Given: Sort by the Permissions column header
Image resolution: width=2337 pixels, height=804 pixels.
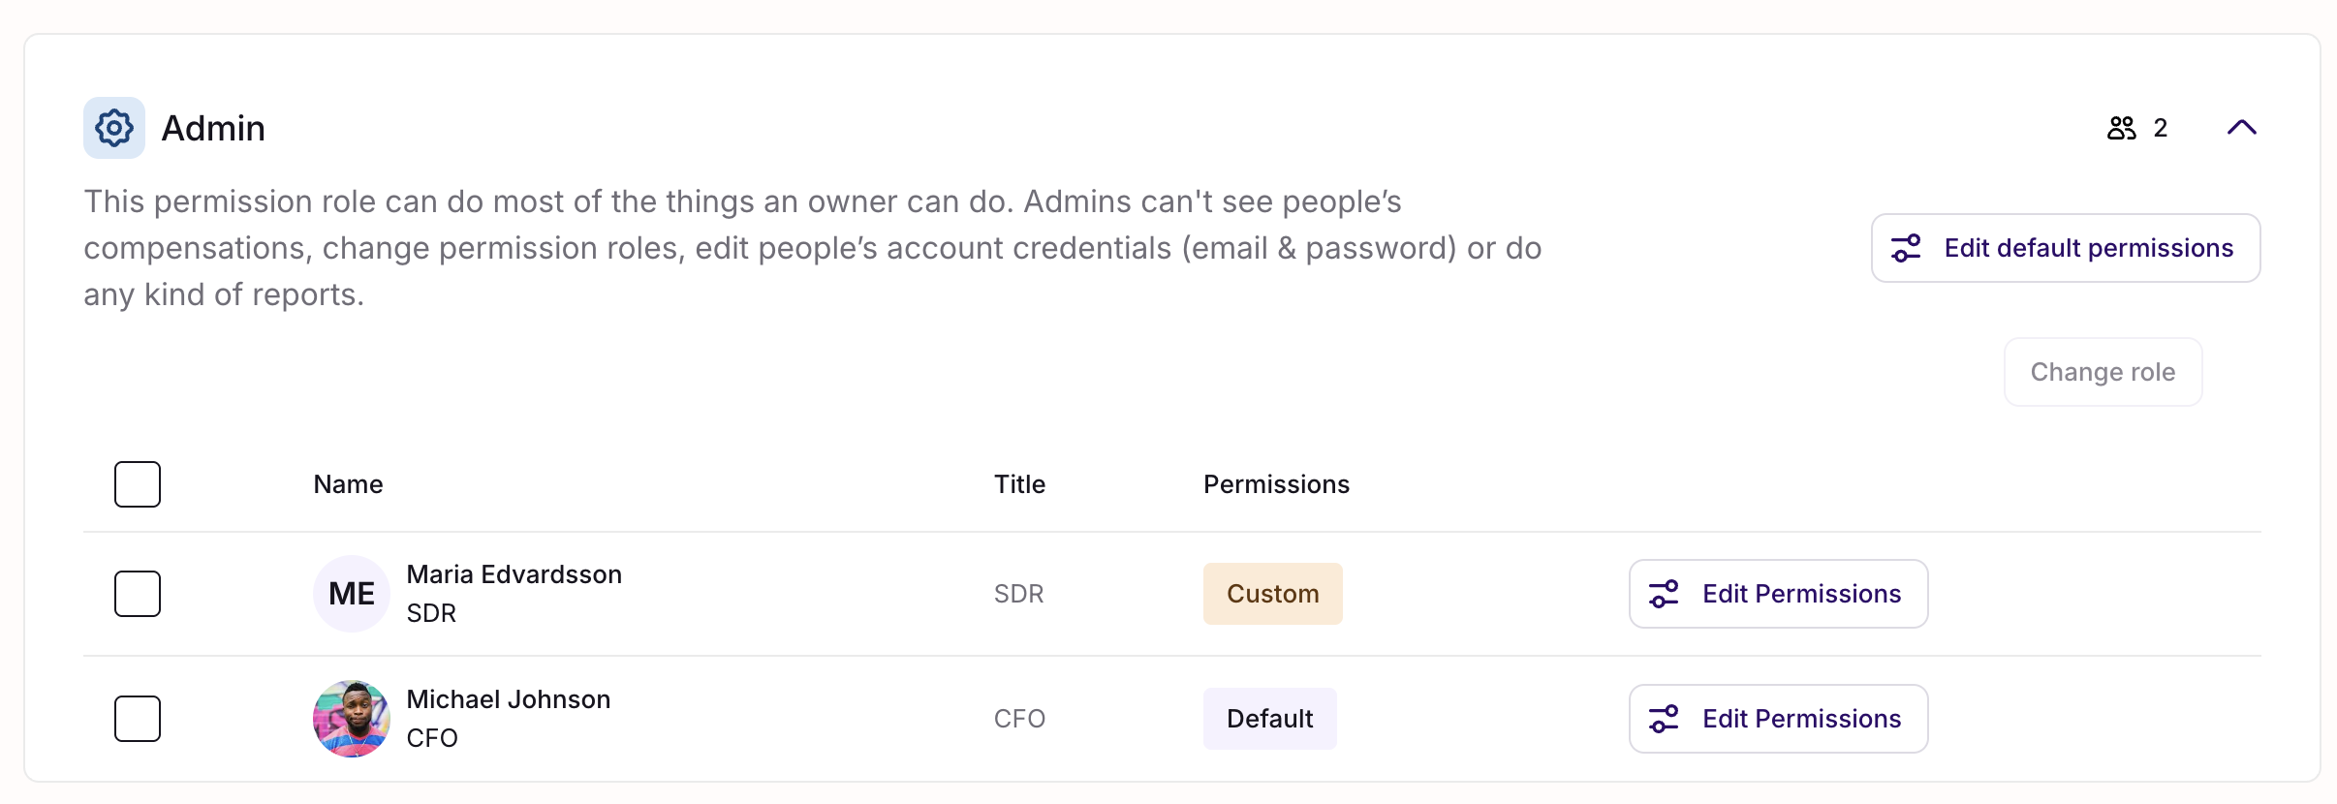Looking at the screenshot, I should (1276, 484).
